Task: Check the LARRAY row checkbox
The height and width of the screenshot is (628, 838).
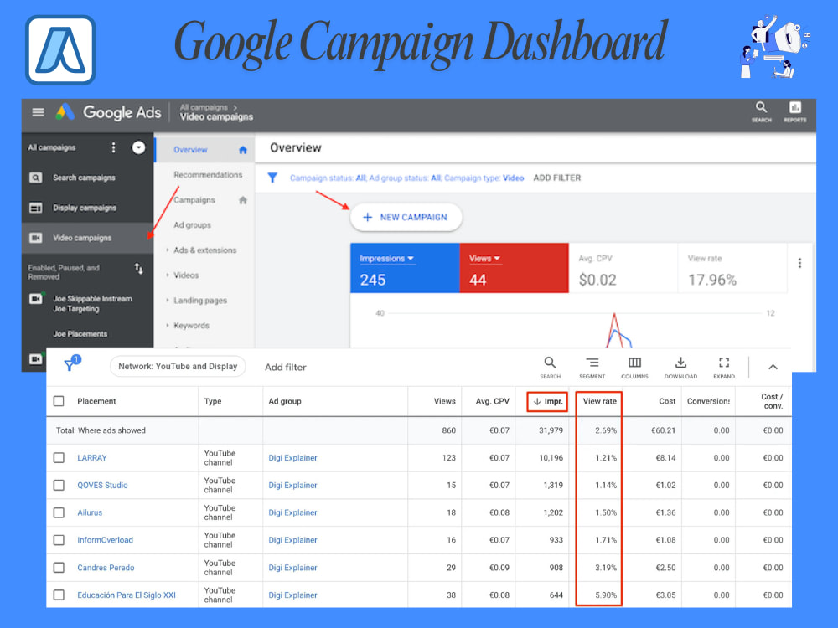Action: click(59, 458)
